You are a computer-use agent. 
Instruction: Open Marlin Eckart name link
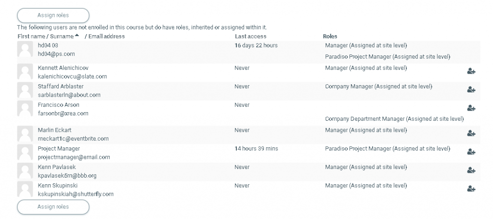coord(55,130)
